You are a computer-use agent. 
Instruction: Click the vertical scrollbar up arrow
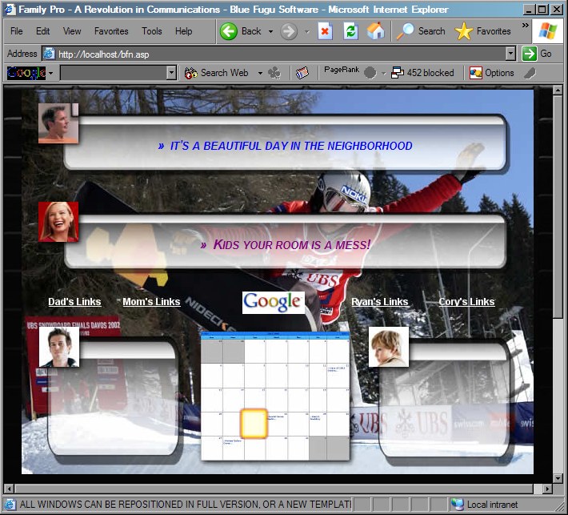pos(558,90)
